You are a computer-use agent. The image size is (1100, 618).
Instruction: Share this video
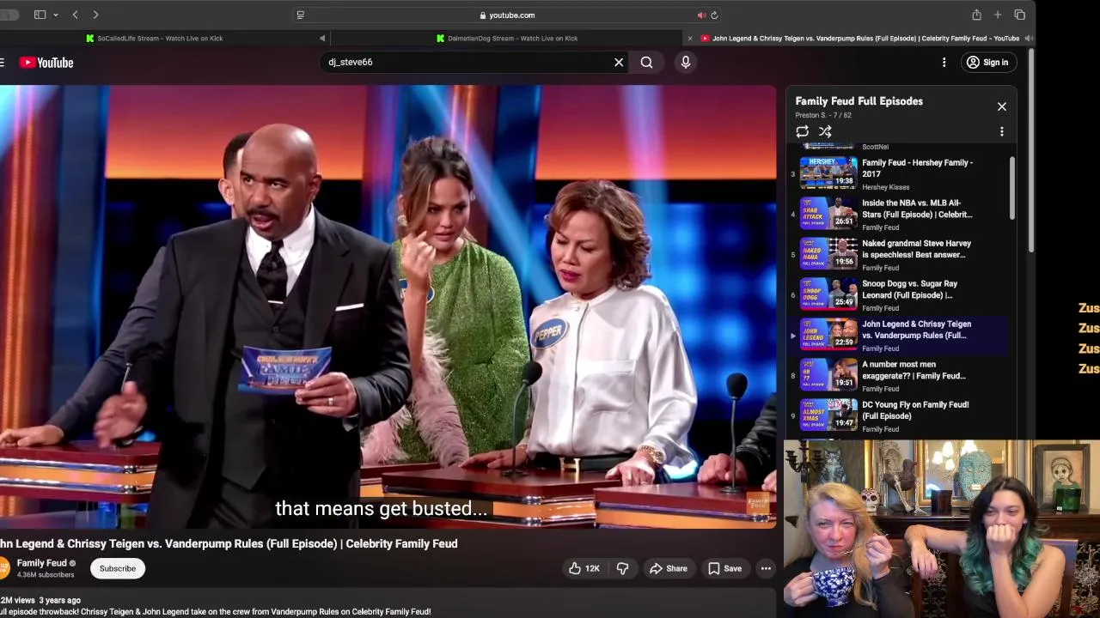[x=668, y=568]
